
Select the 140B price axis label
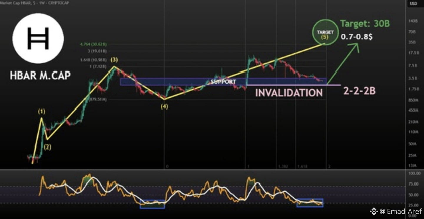coord(413,21)
